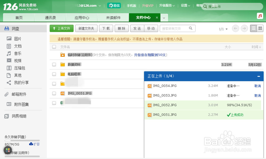This screenshot has width=266, height=159.
Task: Select the IMG_0051.JPG file checkbox
Action: click(54, 93)
